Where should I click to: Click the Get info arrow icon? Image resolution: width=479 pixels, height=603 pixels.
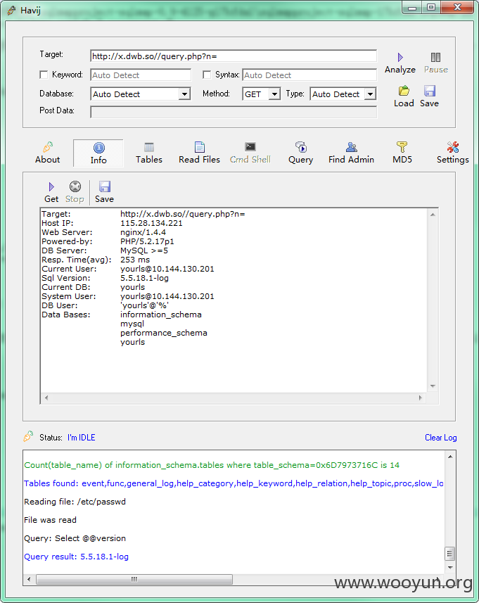tap(51, 187)
